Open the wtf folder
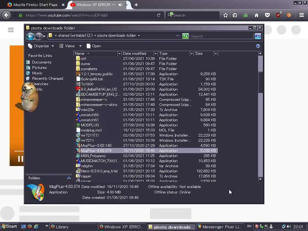Image resolution: width=308 pixels, height=231 pixels. coord(84,59)
